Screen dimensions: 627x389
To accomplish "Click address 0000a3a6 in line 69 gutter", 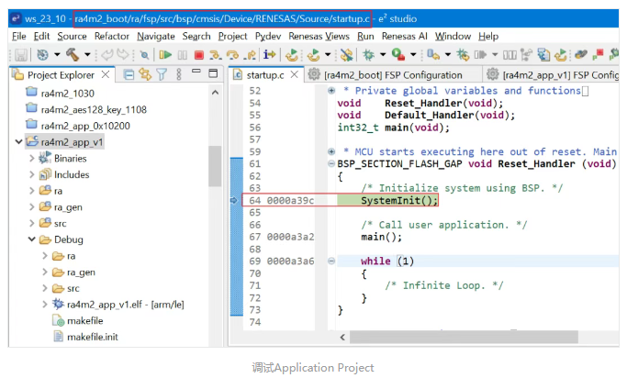I will 290,261.
